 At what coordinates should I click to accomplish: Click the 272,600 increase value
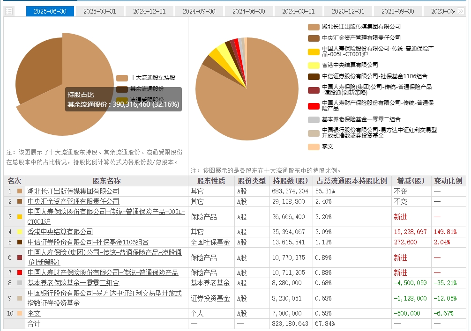pos(405,242)
